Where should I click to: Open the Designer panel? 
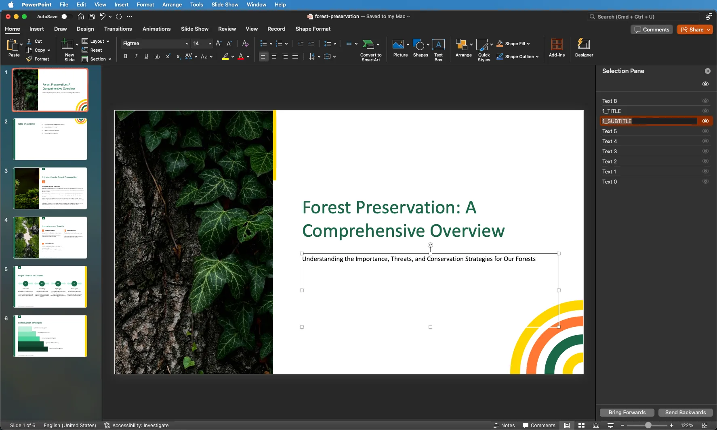point(584,48)
